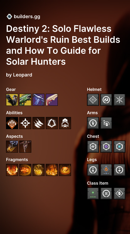Click the second Aspects knife thumbnail
Image resolution: width=130 pixels, height=234 pixels.
click(25, 147)
